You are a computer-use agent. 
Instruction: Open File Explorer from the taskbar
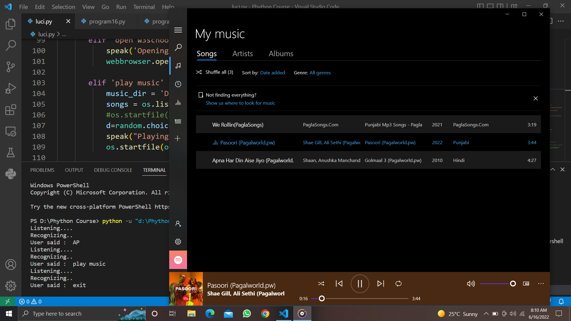pyautogui.click(x=191, y=314)
